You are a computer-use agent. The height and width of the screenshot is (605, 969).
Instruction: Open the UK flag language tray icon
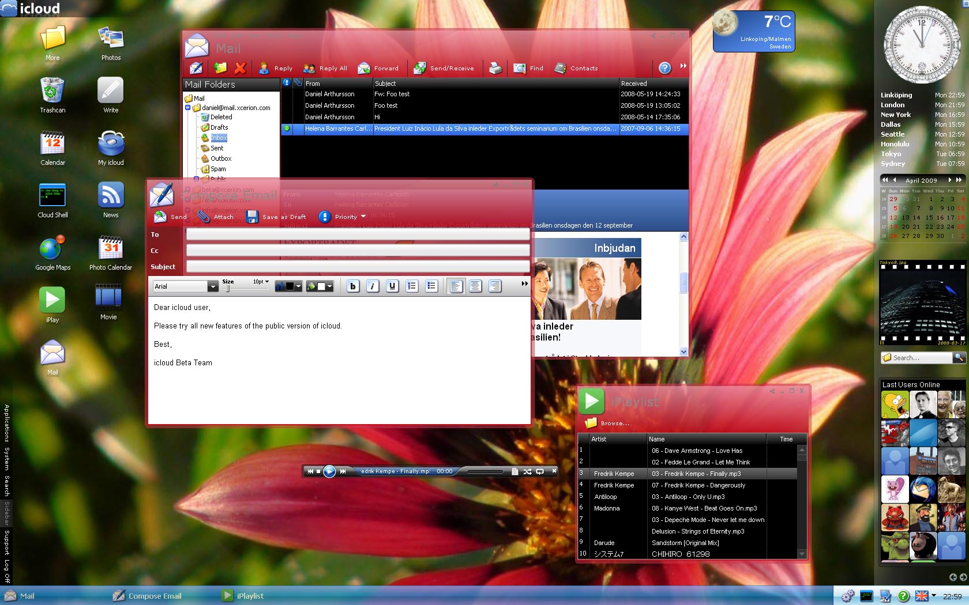(x=922, y=596)
